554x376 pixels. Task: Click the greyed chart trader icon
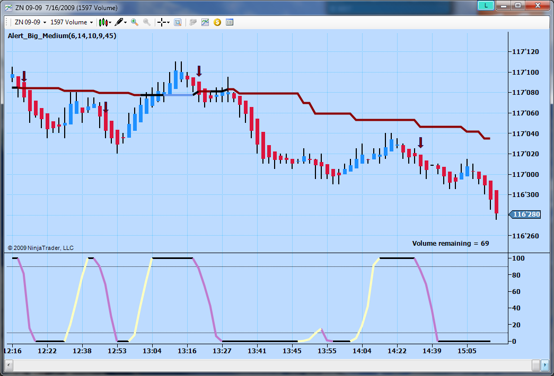(x=193, y=22)
